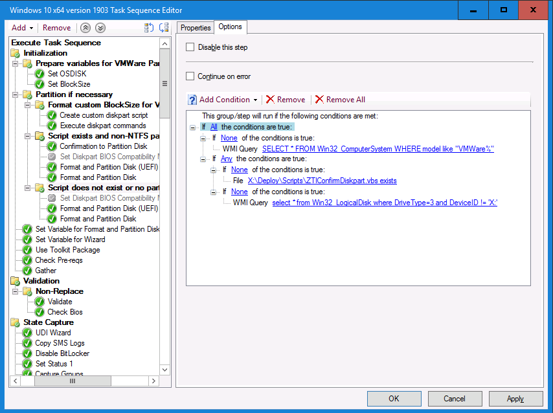The image size is (553, 413).
Task: Click the Initialization folder icon
Action: (15, 53)
